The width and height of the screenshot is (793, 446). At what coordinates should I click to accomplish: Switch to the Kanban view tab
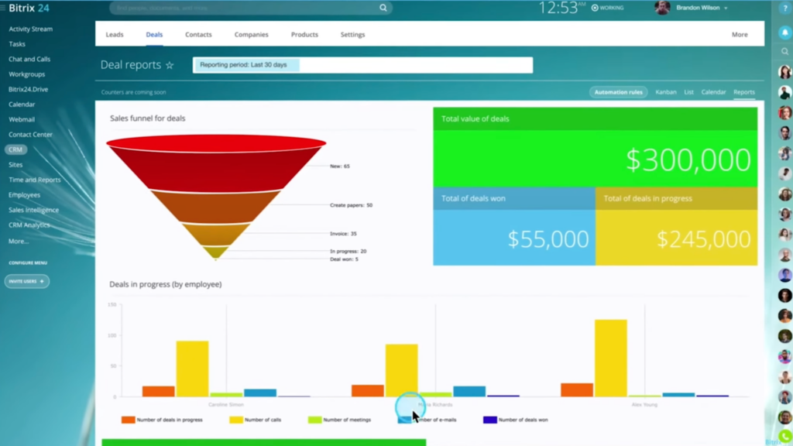point(665,91)
